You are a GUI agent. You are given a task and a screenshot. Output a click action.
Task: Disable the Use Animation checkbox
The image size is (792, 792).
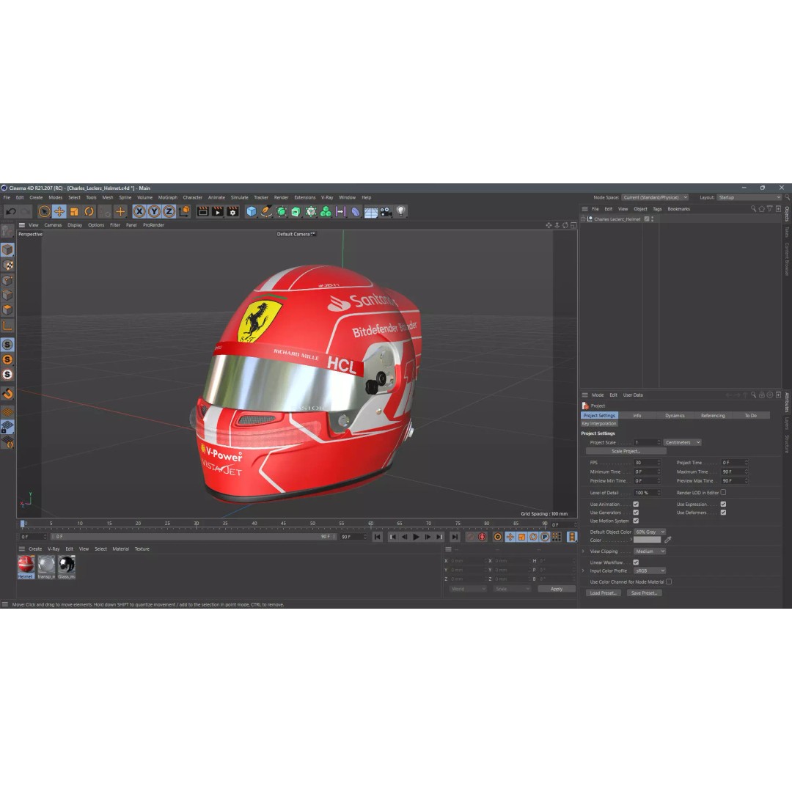tap(636, 505)
